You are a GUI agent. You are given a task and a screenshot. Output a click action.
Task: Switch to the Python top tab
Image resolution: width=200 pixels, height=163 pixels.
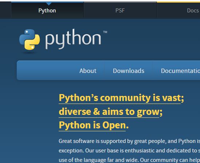pos(47,10)
